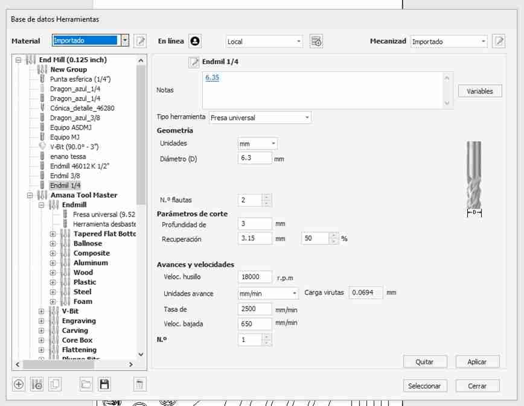Select the enano tessa tool
524x406 pixels.
click(68, 157)
